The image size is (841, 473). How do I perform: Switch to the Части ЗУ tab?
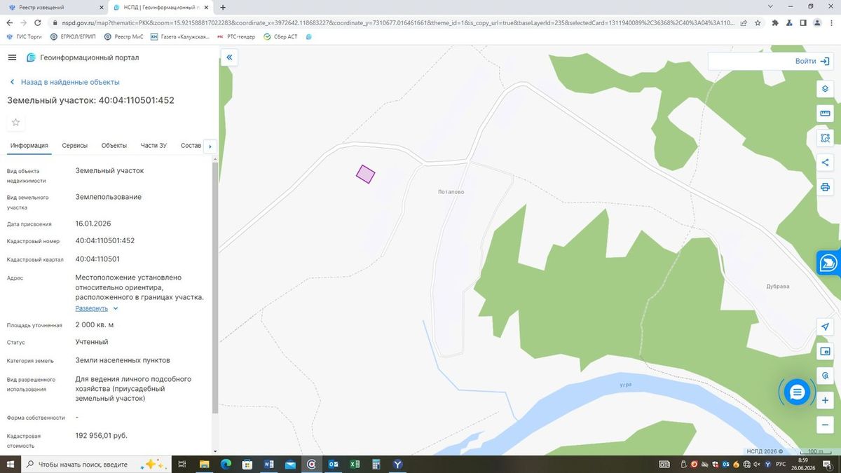(153, 146)
